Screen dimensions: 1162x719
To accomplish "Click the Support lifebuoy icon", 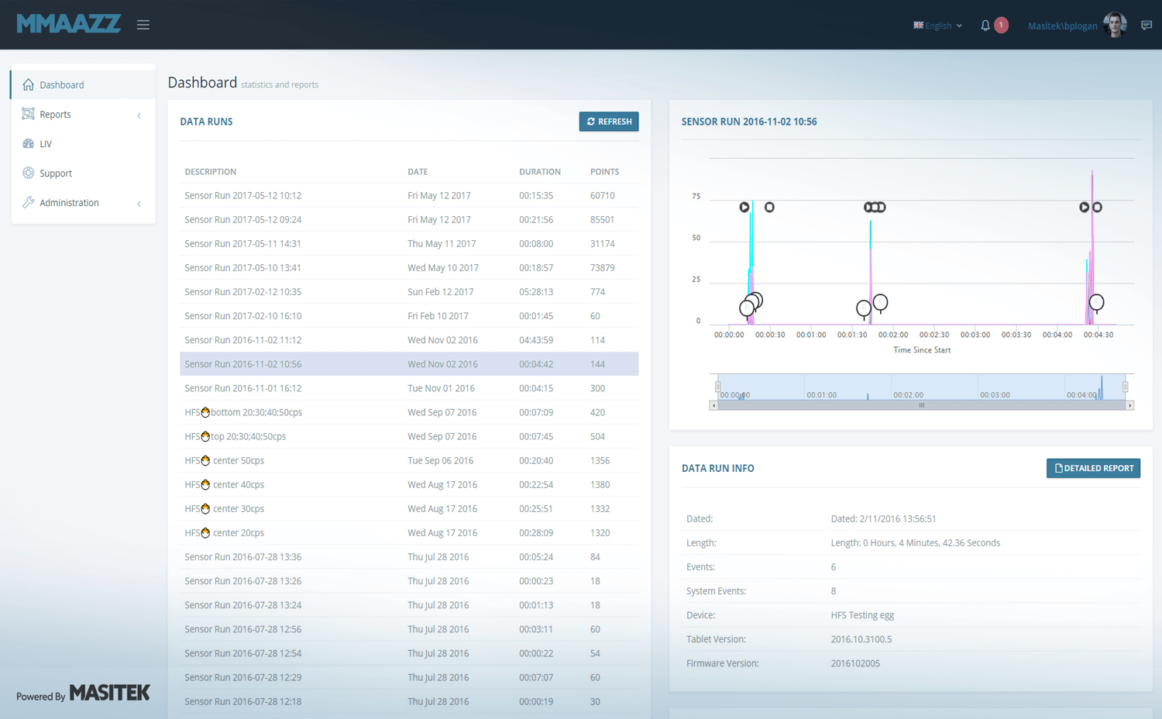I will (x=29, y=173).
